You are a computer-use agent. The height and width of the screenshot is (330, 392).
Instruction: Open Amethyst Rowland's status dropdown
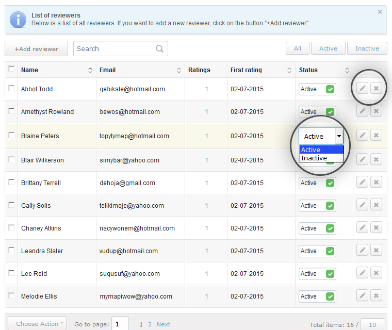[x=317, y=112]
